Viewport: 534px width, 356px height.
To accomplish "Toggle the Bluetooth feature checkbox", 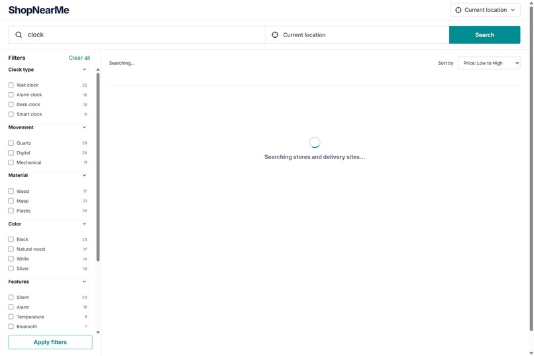I will [11, 326].
